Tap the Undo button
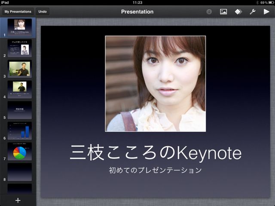 click(43, 12)
